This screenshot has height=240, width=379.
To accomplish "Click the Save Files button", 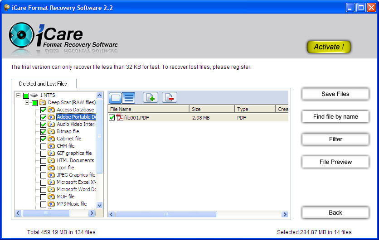I will pos(335,94).
